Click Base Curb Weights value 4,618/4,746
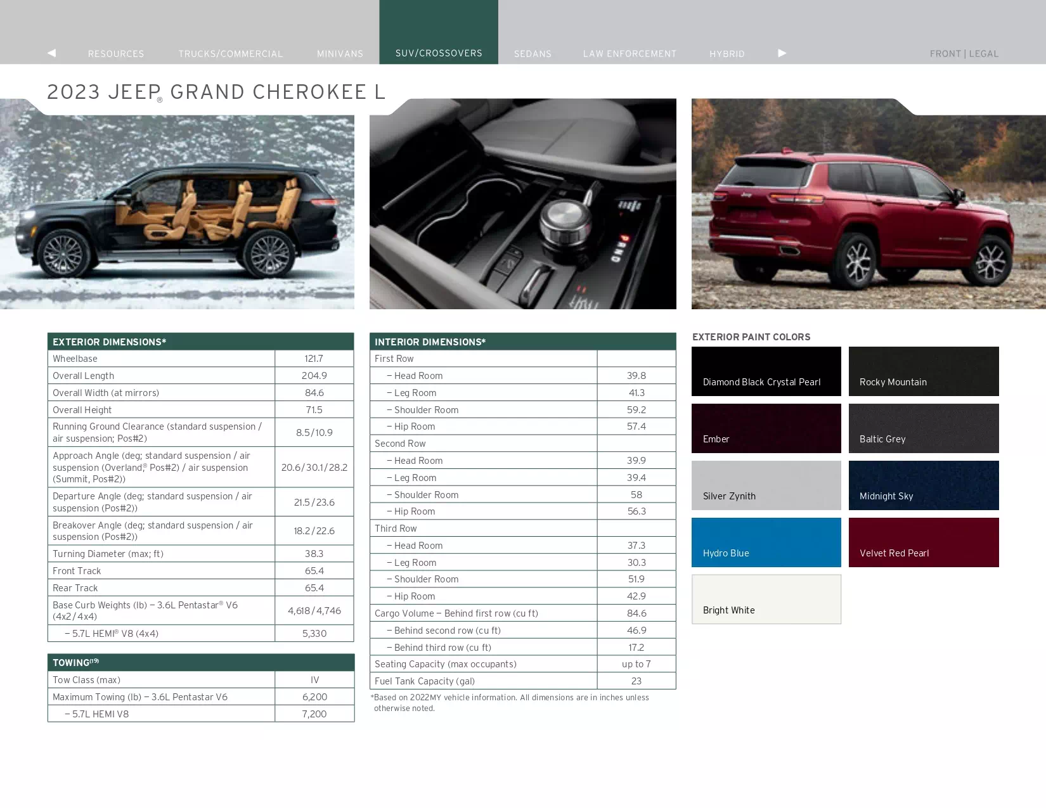The image size is (1046, 808). (x=314, y=611)
